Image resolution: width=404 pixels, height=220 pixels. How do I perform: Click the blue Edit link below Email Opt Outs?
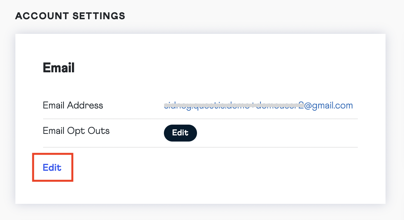tap(52, 168)
